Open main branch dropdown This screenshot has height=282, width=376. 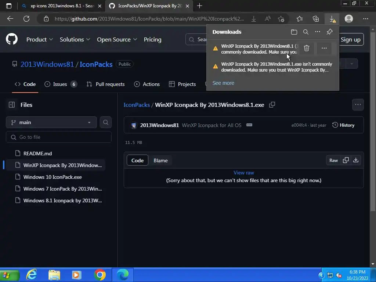51,122
